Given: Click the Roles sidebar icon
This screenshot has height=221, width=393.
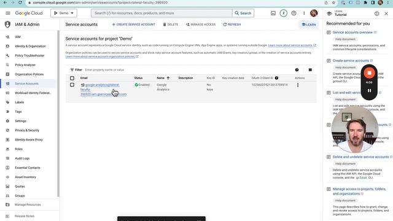Looking at the screenshot, I should [x=7, y=149].
